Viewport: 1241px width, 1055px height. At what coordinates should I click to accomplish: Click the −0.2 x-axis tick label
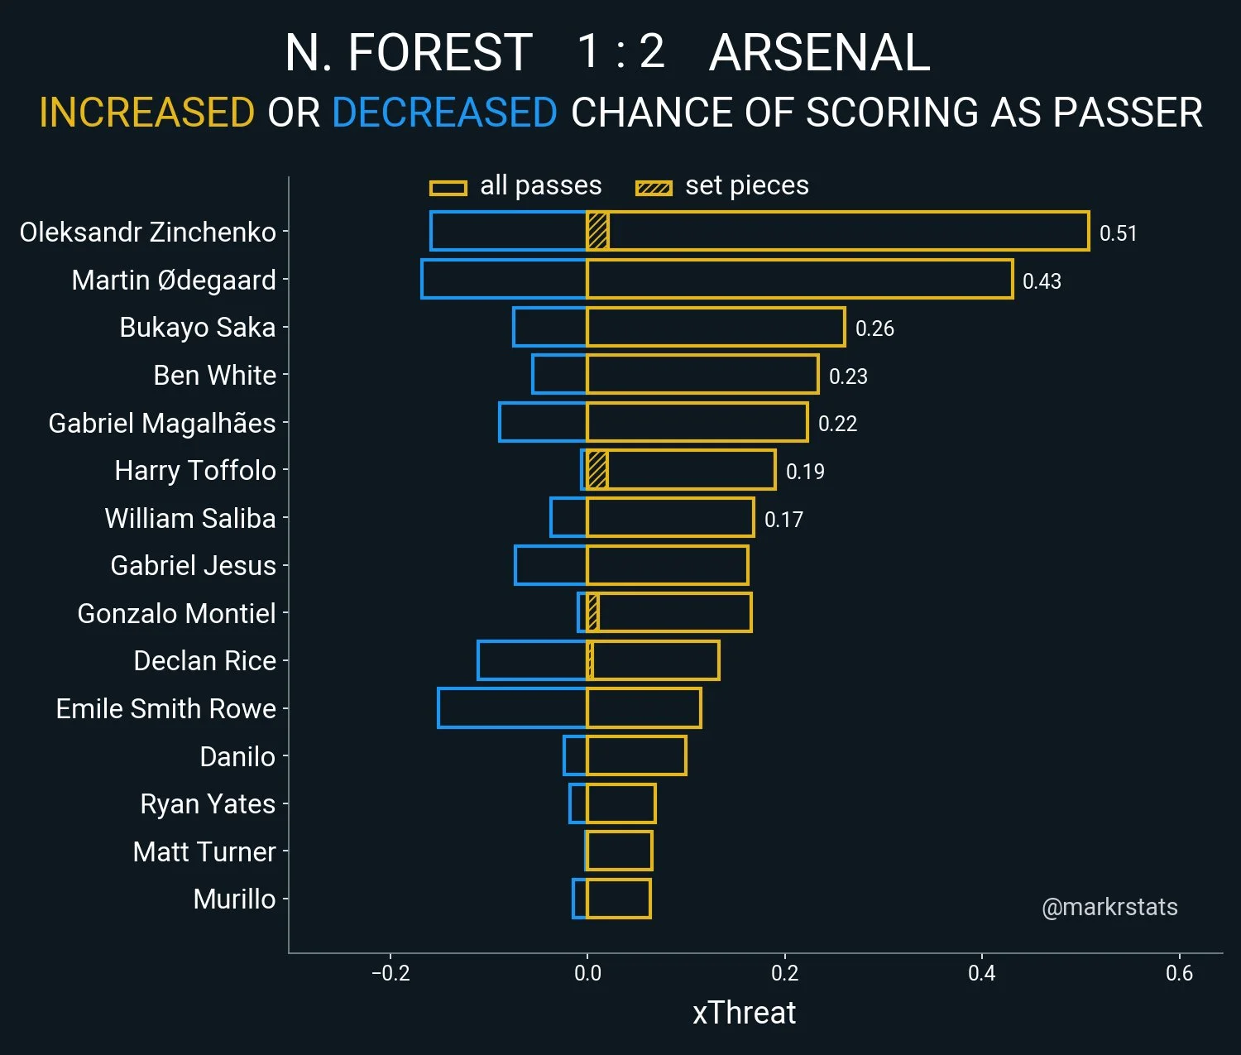point(391,973)
